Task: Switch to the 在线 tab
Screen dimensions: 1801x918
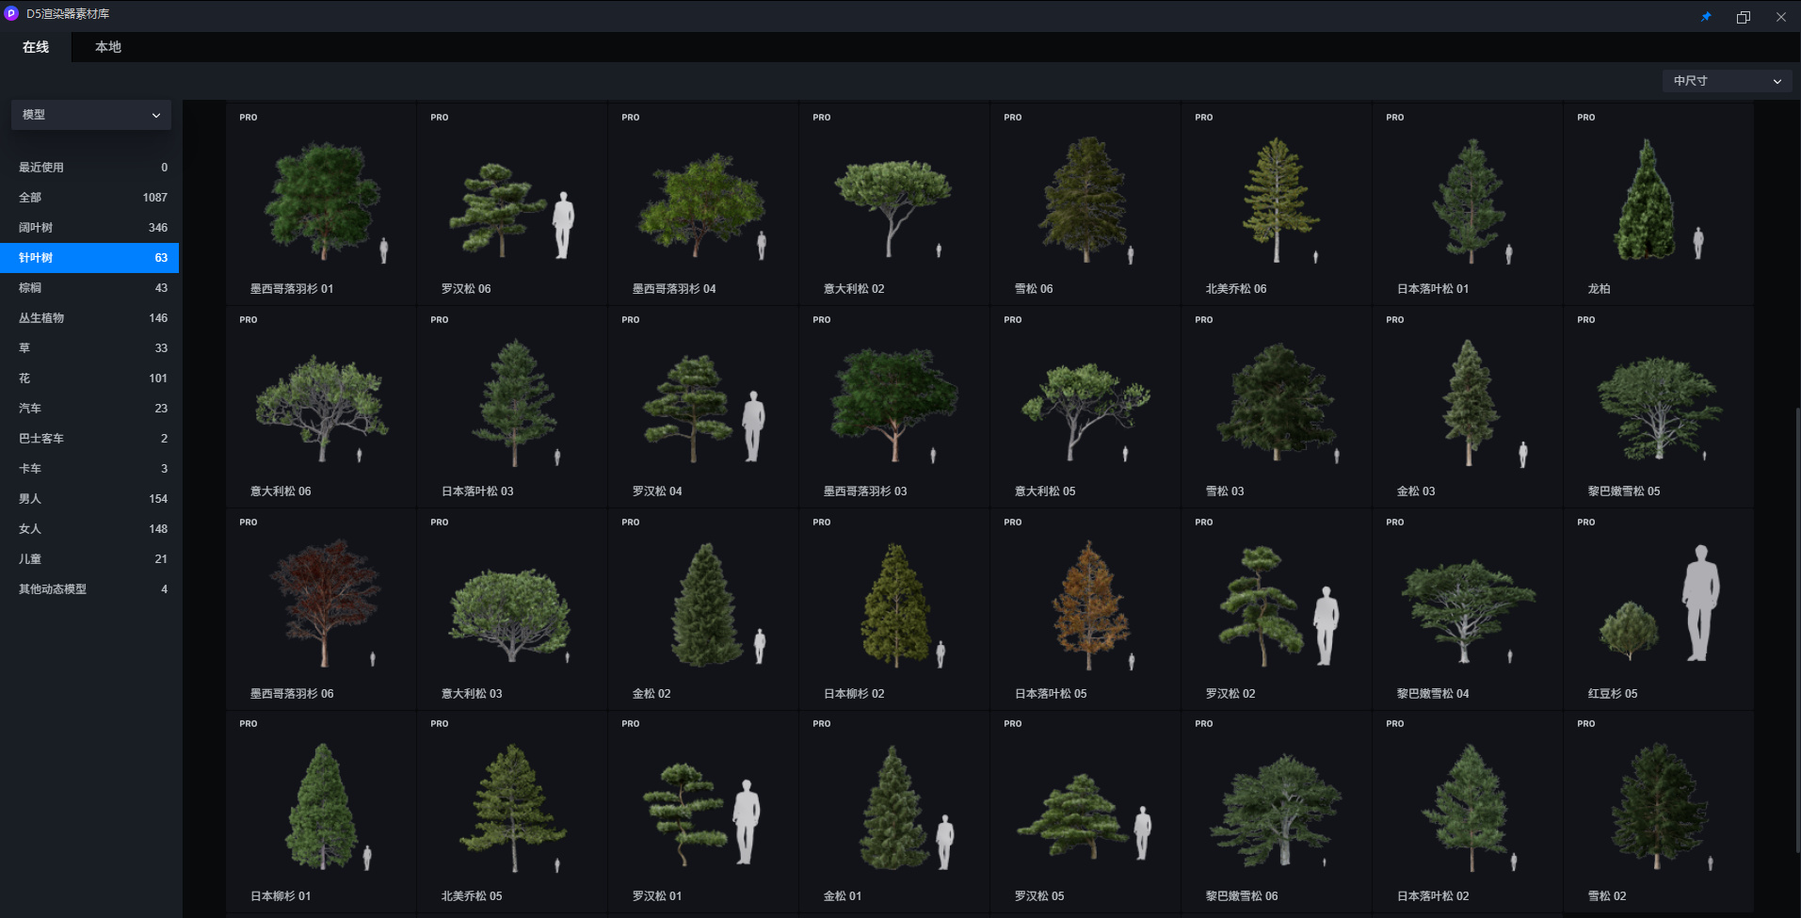Action: point(36,47)
